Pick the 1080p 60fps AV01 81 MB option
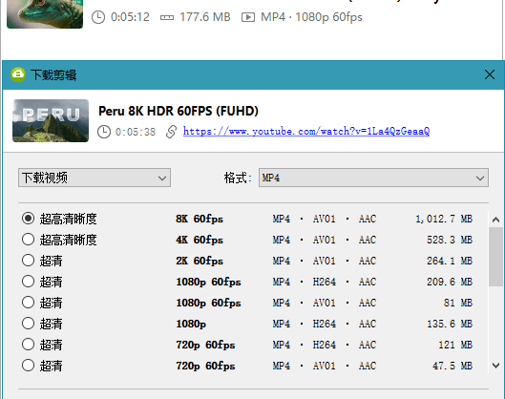This screenshot has width=505, height=399. 28,303
